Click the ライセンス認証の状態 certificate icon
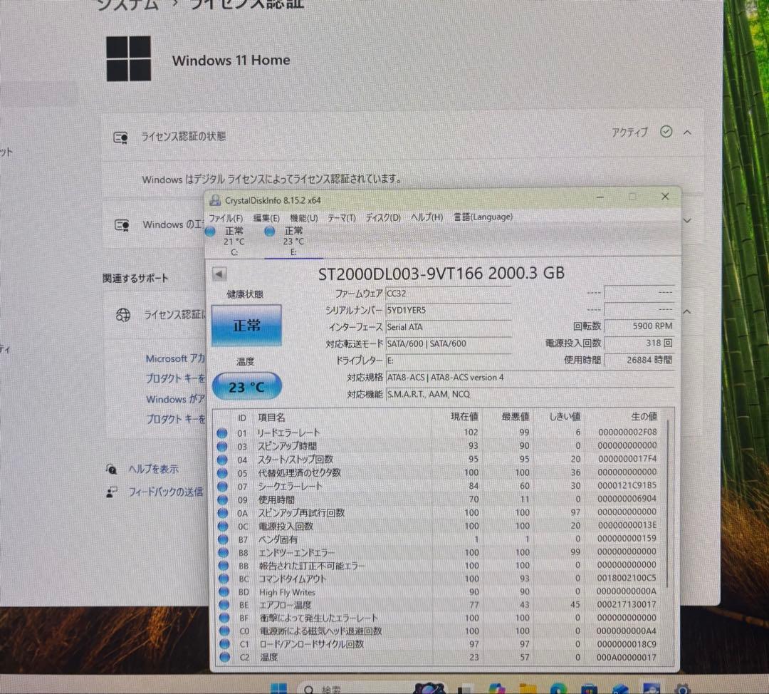The height and width of the screenshot is (694, 769). (120, 138)
